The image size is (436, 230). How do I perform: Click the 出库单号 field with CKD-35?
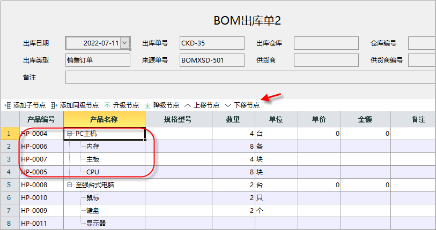[x=212, y=43]
